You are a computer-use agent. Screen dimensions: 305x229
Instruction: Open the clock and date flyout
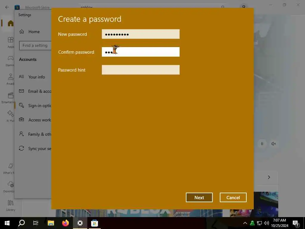tap(279, 223)
